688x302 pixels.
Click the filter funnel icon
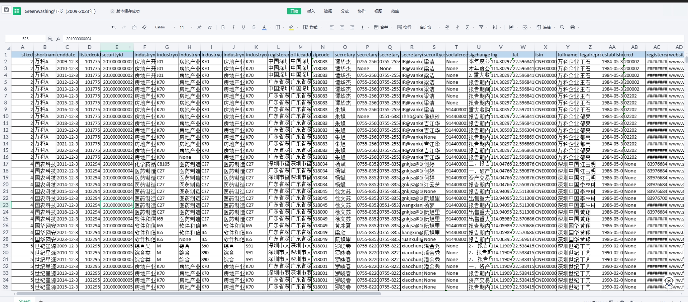point(481,27)
